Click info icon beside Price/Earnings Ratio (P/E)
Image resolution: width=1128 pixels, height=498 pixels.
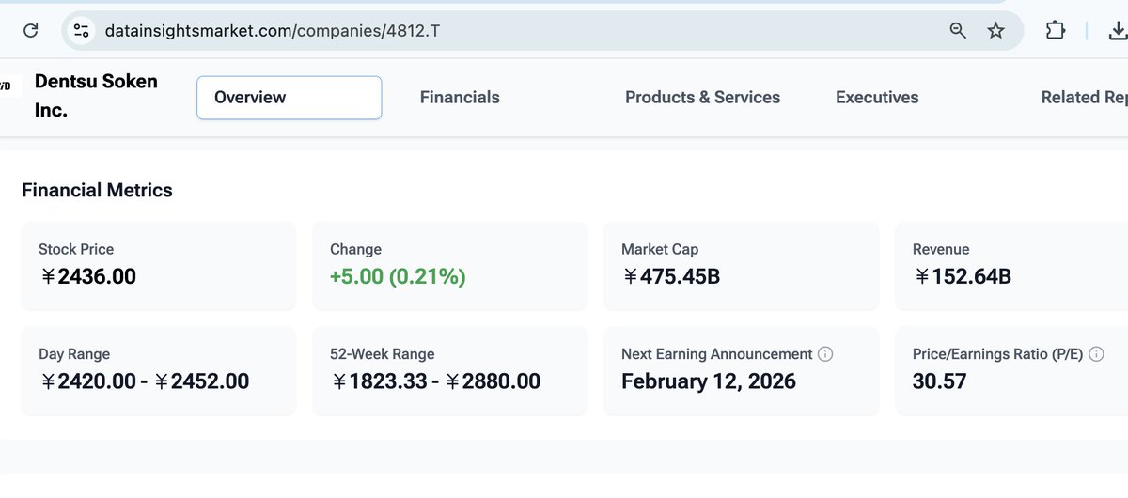[1096, 354]
